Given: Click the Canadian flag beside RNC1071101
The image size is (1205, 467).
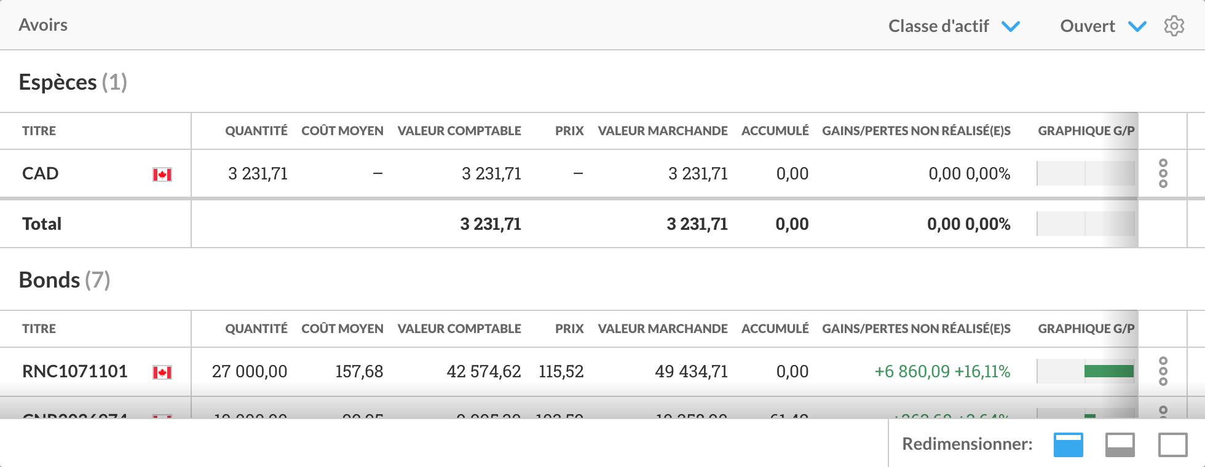Looking at the screenshot, I should tap(162, 372).
